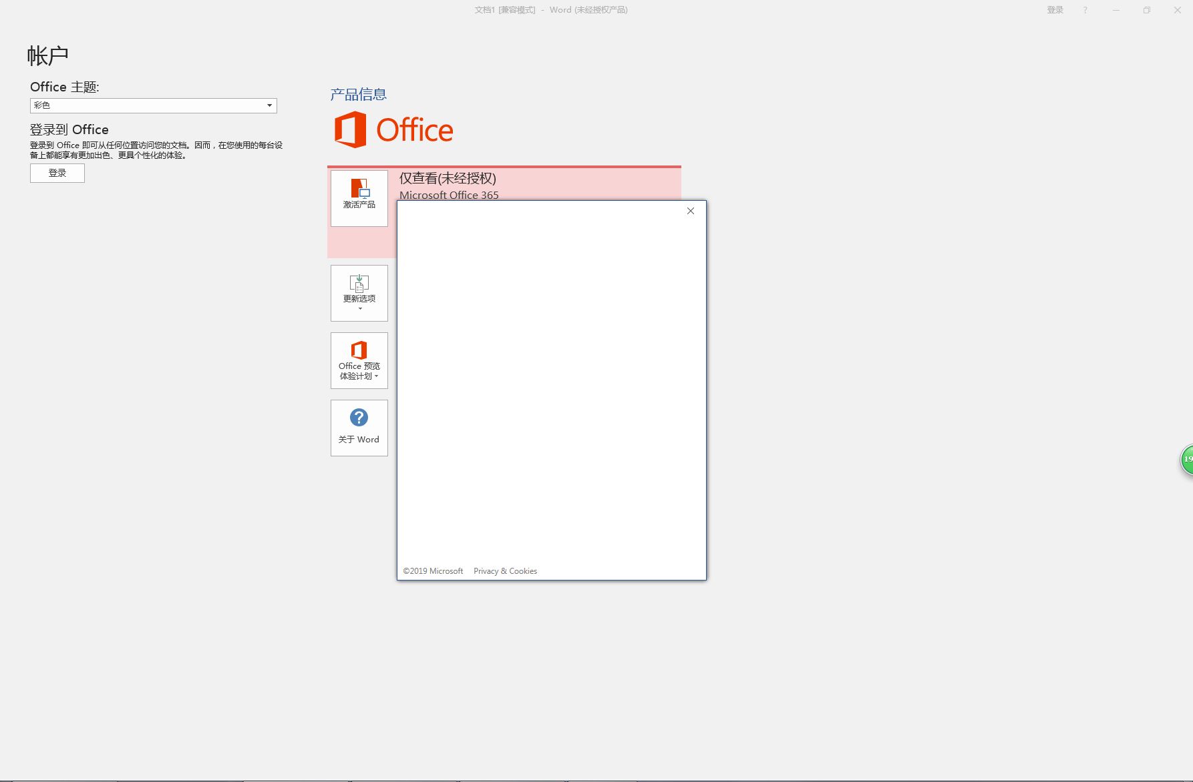Screen dimensions: 1193x782
Task: Close the blank sign-in dialog
Action: [691, 211]
